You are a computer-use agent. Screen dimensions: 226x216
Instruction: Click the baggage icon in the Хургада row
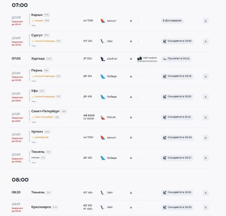tap(140, 59)
